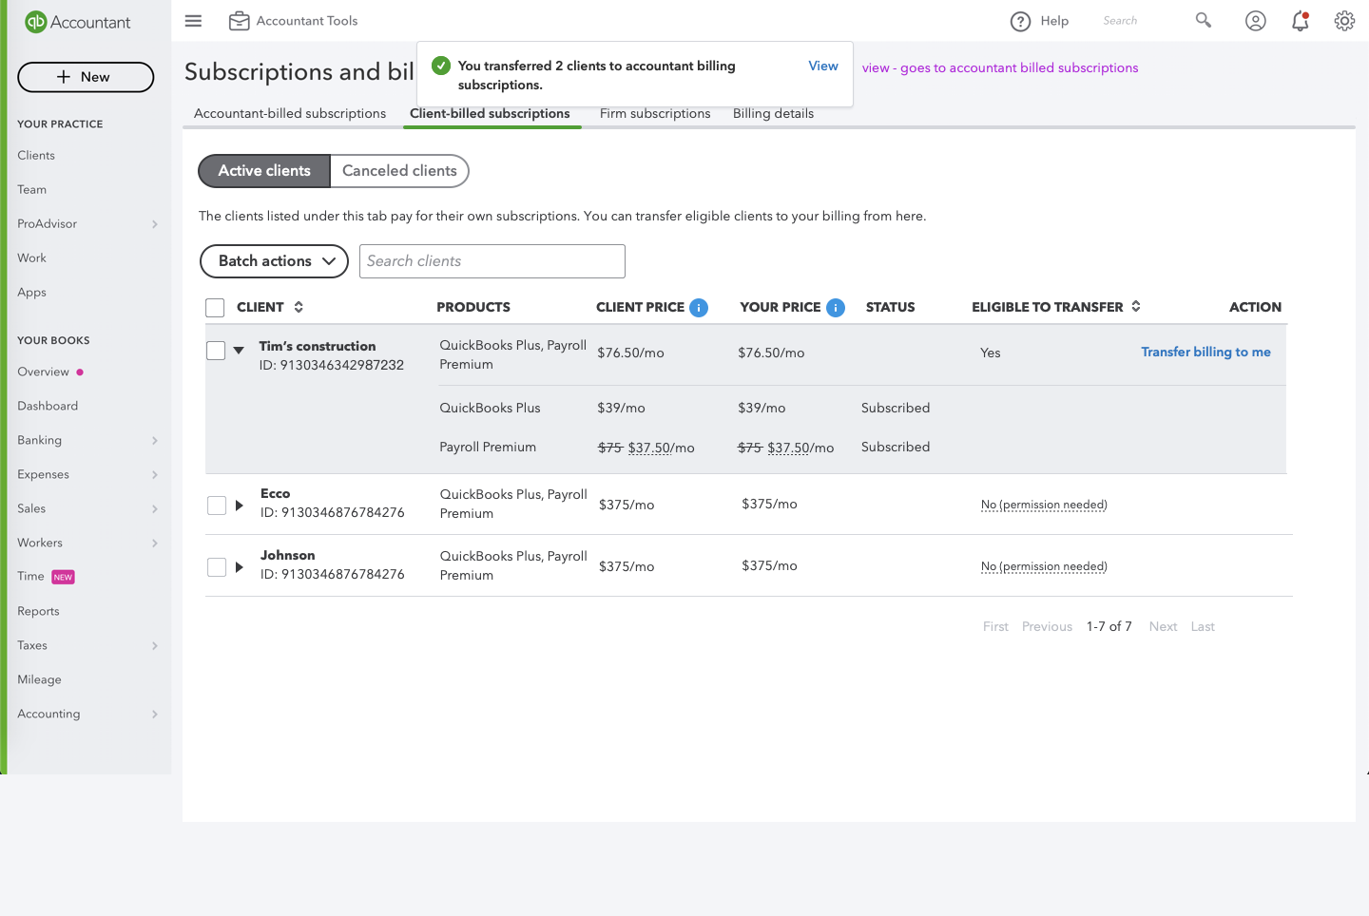The width and height of the screenshot is (1369, 916).
Task: Check the Ecco row checkbox
Action: (217, 506)
